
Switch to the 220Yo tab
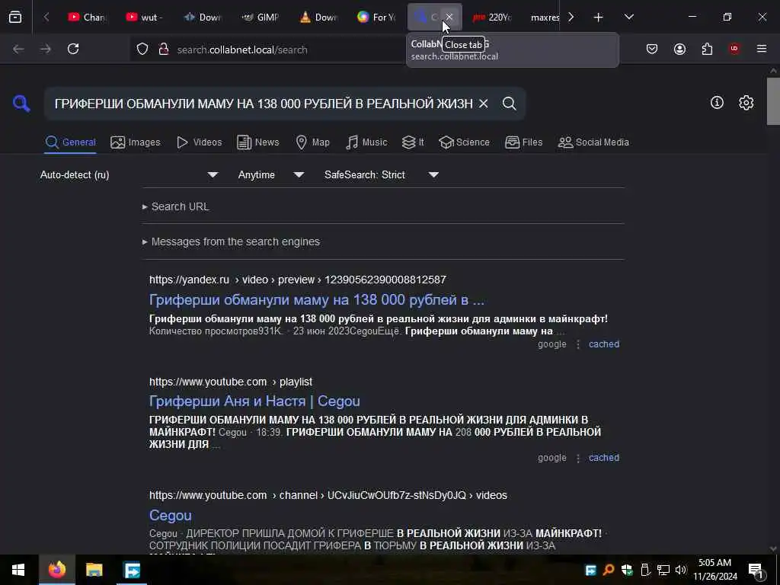point(492,17)
